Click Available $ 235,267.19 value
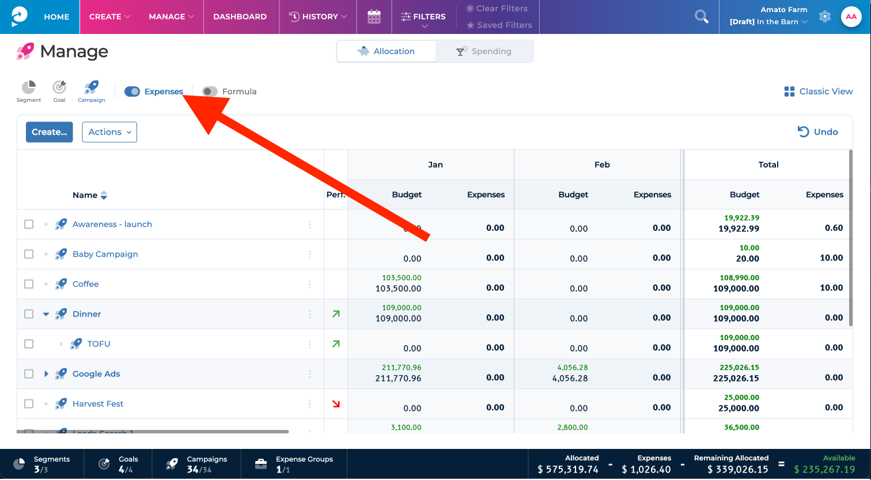Viewport: 871px width, 480px height. (824, 469)
